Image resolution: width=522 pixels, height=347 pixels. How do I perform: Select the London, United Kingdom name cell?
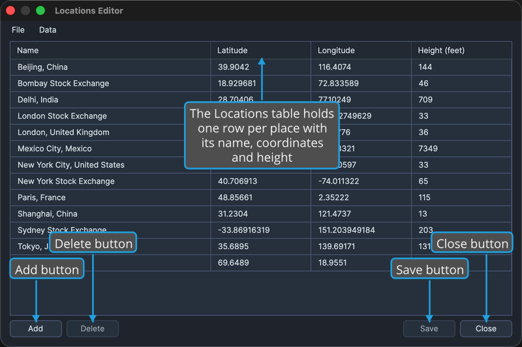tap(110, 132)
